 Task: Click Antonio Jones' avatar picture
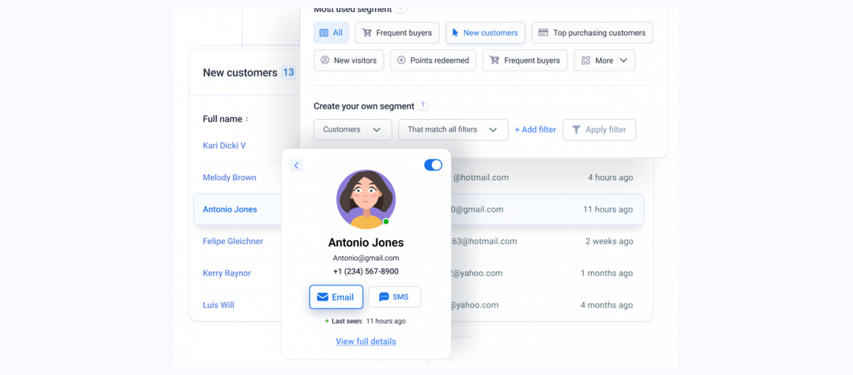(366, 199)
